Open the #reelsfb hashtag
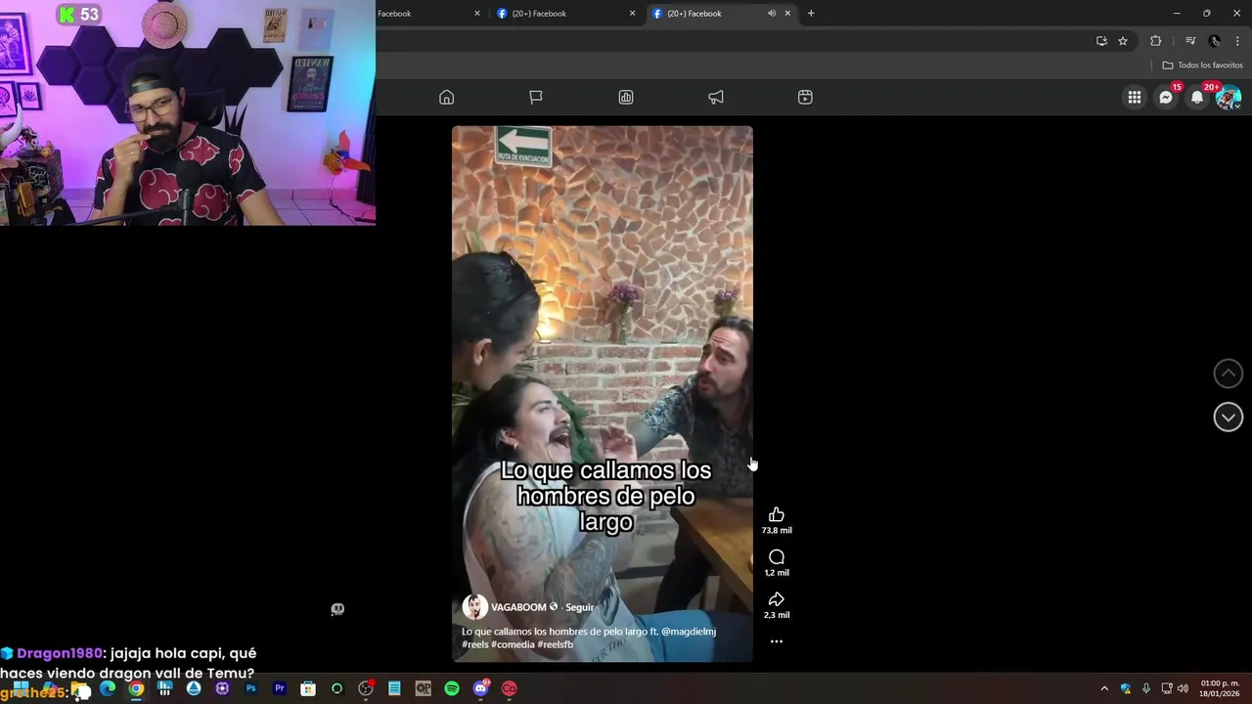The height and width of the screenshot is (704, 1252). click(555, 644)
